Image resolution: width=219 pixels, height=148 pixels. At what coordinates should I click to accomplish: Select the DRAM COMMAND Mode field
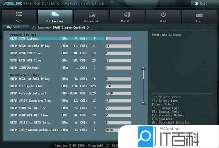tap(118, 68)
